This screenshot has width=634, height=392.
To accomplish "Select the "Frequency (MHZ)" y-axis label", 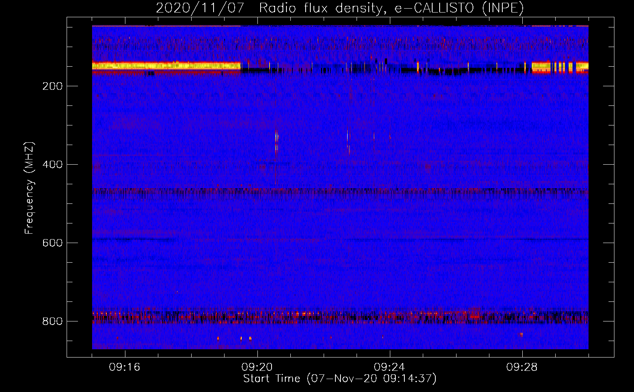I will 29,188.
